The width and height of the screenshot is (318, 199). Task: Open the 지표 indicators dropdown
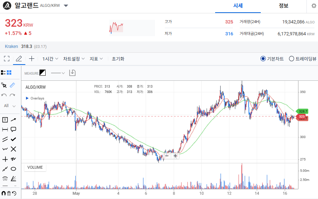[x=96, y=59]
